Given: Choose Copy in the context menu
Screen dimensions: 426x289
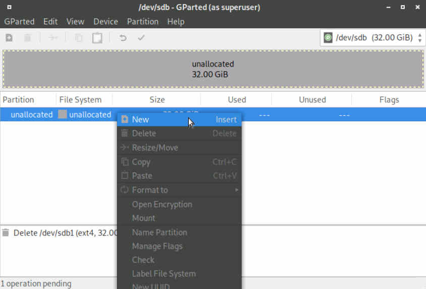Looking at the screenshot, I should 179,162.
